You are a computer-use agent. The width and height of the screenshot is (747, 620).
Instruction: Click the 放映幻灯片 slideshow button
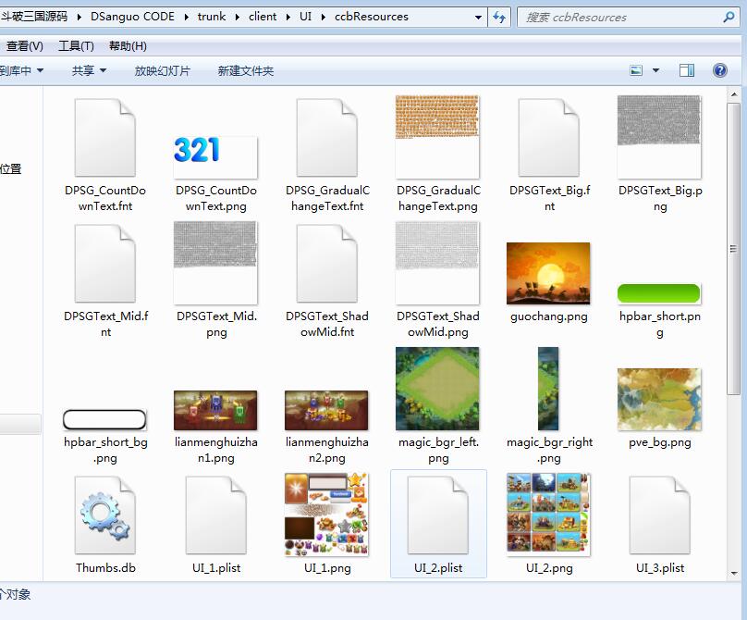click(x=163, y=70)
